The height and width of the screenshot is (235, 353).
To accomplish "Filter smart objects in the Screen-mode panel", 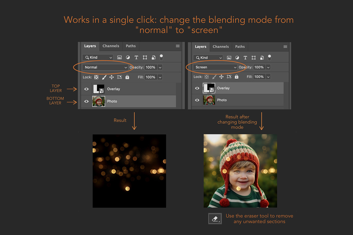I will coord(262,58).
